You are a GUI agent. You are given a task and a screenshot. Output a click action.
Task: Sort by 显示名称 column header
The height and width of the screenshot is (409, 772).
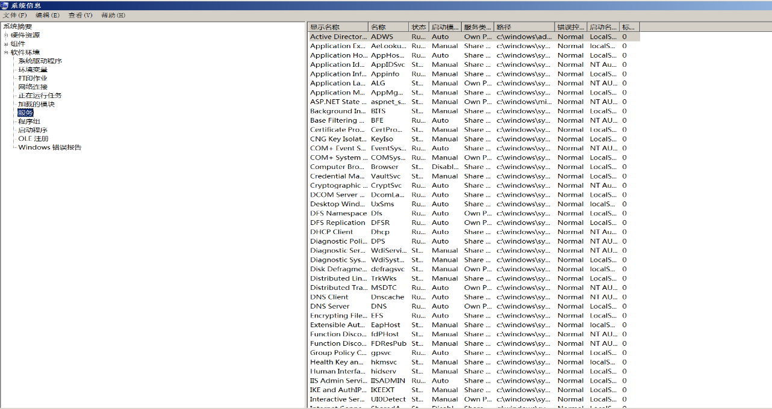[x=338, y=27]
